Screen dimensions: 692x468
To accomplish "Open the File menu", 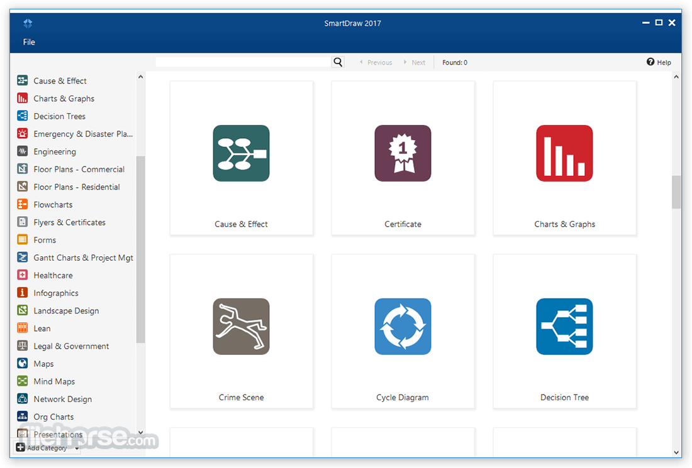I will [x=29, y=42].
